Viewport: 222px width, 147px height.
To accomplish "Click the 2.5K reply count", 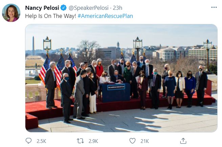I will pos(41,141).
